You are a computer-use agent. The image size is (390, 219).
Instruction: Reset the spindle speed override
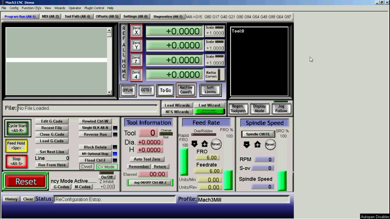point(270,144)
